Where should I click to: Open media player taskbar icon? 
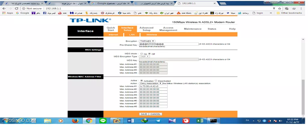tap(61, 121)
